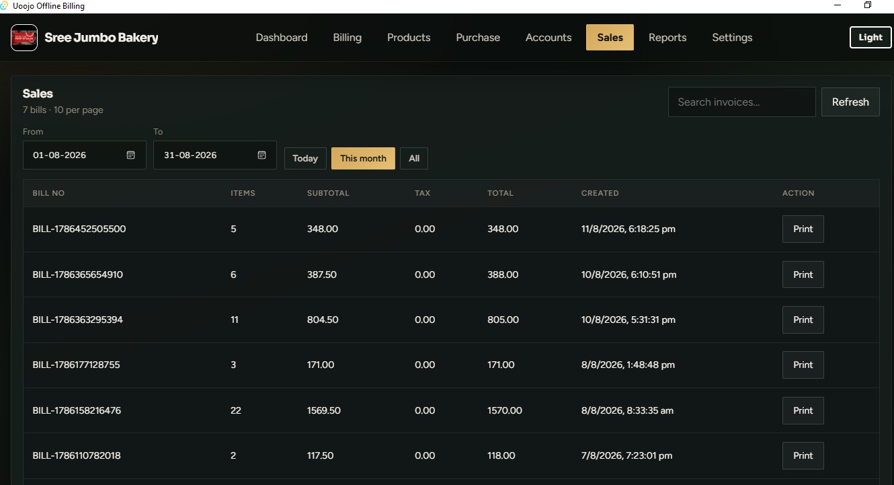Click the BILL NO column header
894x485 pixels.
[x=48, y=193]
